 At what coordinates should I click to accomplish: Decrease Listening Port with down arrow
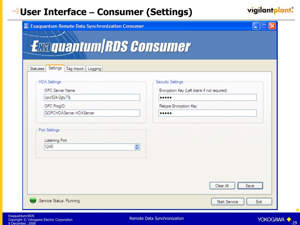[x=137, y=148]
